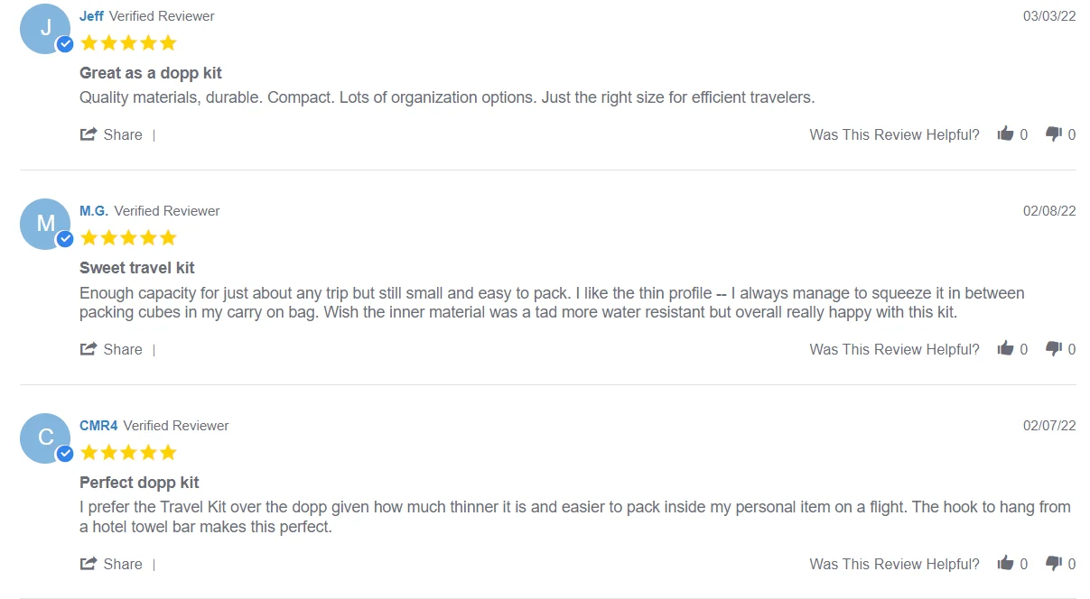Open reviewer name CMR4
The height and width of the screenshot is (599, 1090).
tap(98, 426)
